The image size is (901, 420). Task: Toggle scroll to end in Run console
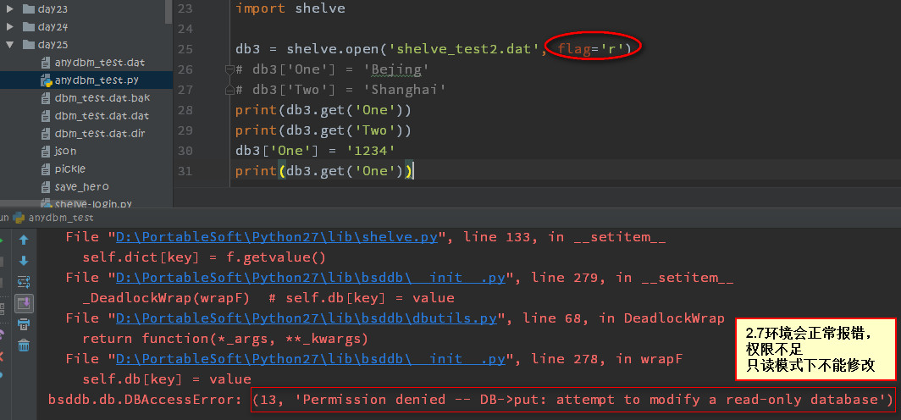point(24,303)
